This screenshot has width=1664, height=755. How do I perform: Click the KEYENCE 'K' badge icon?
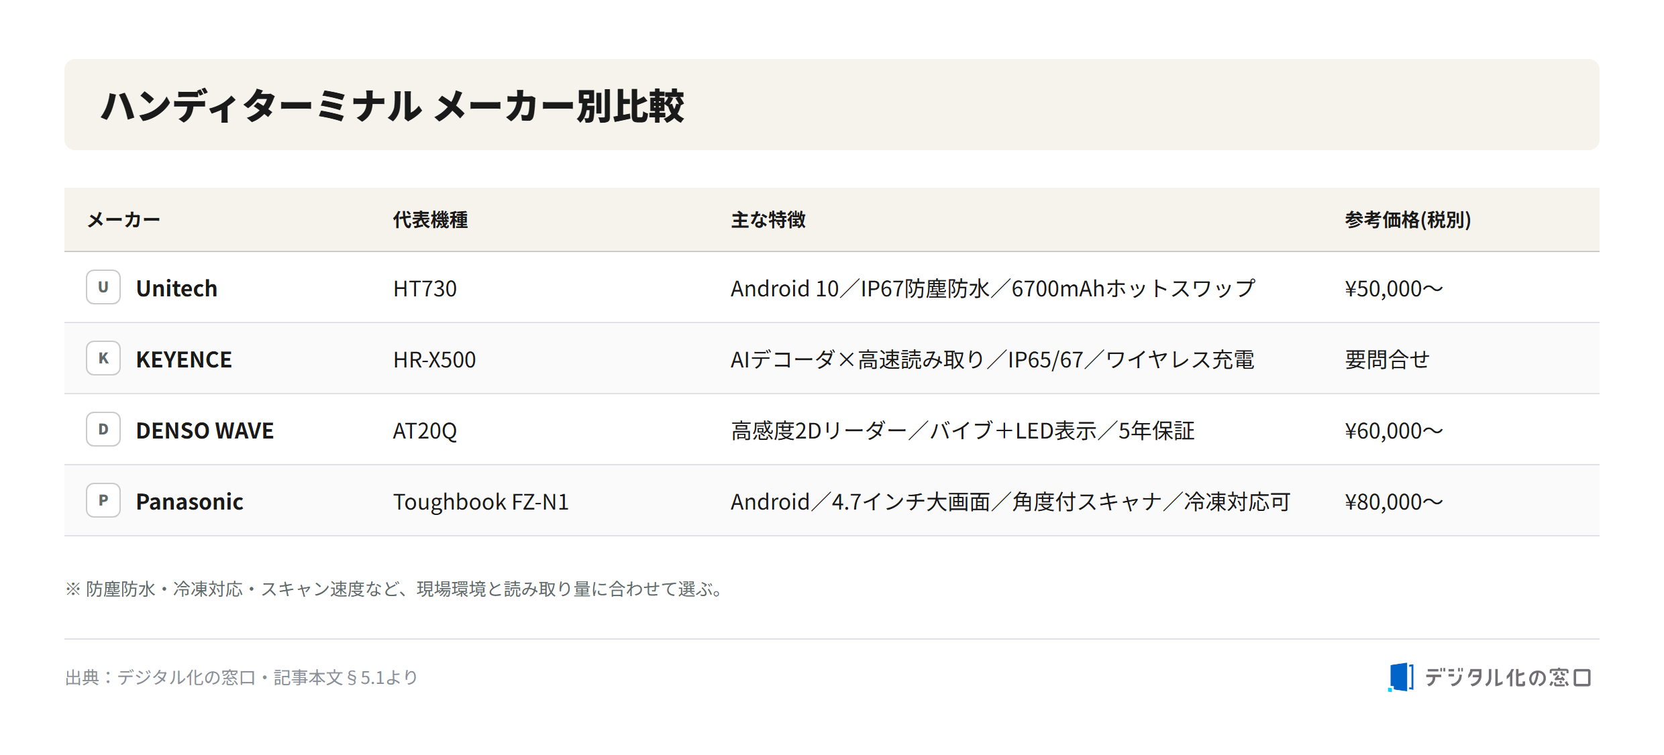pos(103,358)
